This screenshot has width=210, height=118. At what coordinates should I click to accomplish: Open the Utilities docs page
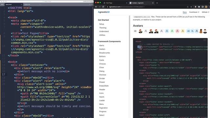[102, 35]
